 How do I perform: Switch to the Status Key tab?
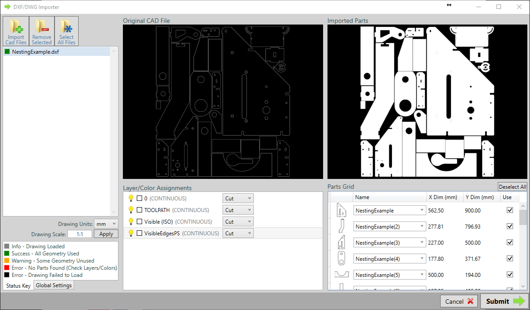coord(18,285)
